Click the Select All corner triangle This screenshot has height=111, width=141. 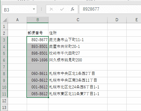tap(5, 20)
